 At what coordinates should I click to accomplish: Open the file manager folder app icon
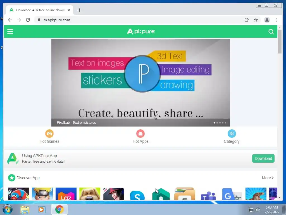coord(185,194)
